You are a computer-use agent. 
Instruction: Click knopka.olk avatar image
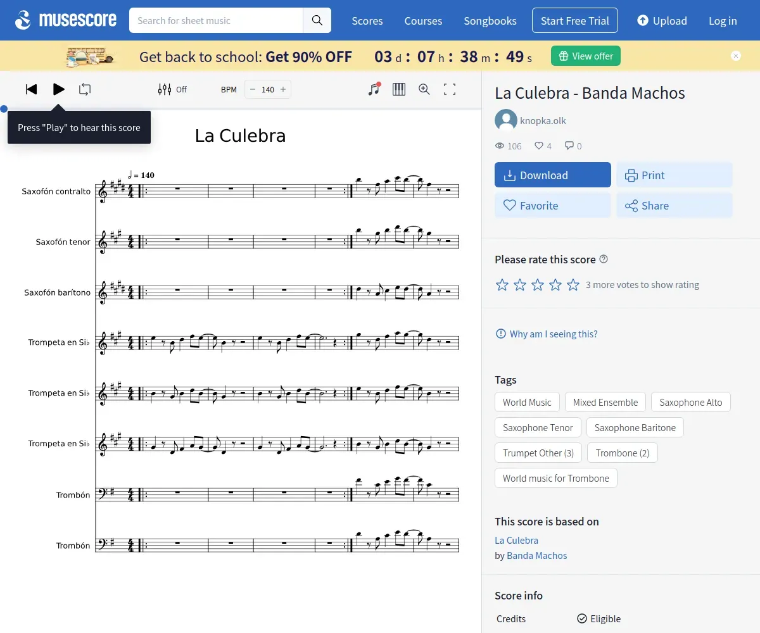506,120
